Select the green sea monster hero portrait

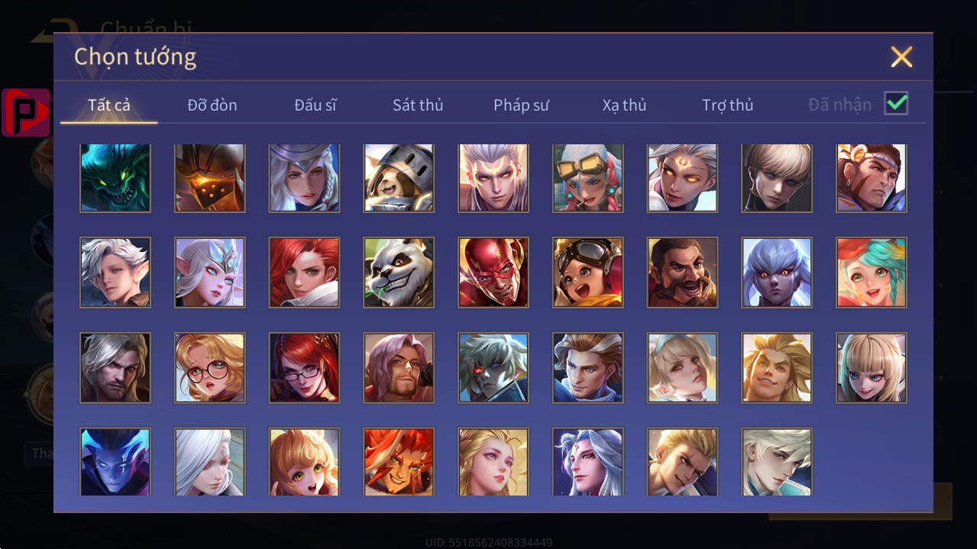point(115,178)
